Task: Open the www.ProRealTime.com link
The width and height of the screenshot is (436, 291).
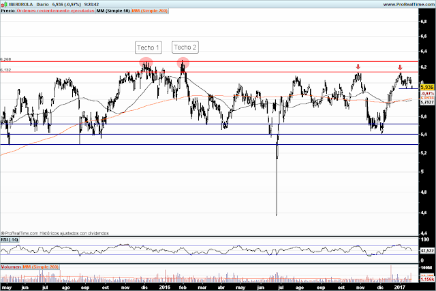Action: 409,5
